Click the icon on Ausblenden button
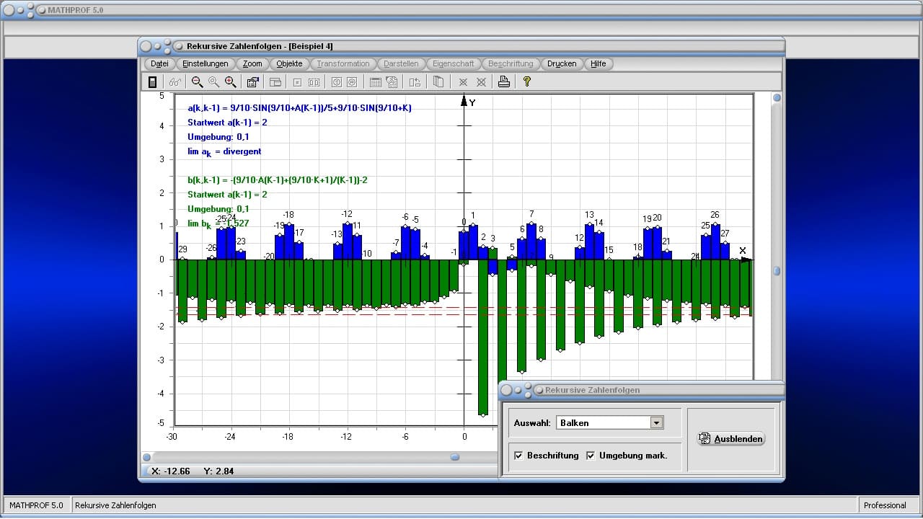The image size is (923, 519). click(x=706, y=438)
